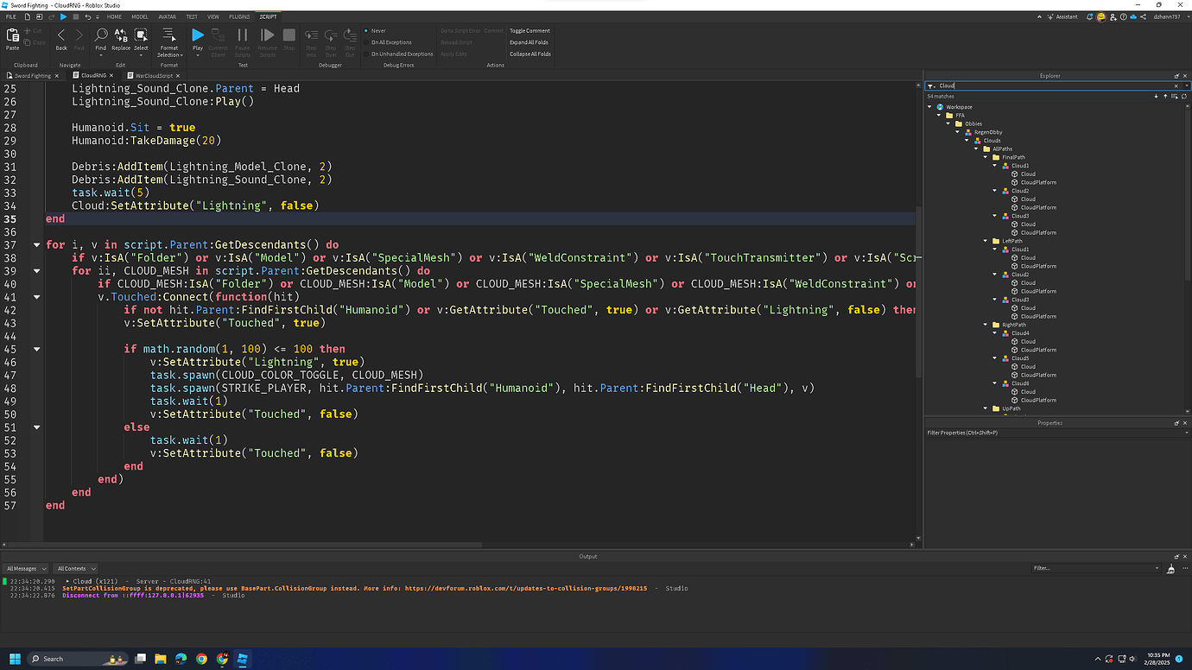Click the Replace icon in Edit group
1192x670 pixels.
click(121, 35)
